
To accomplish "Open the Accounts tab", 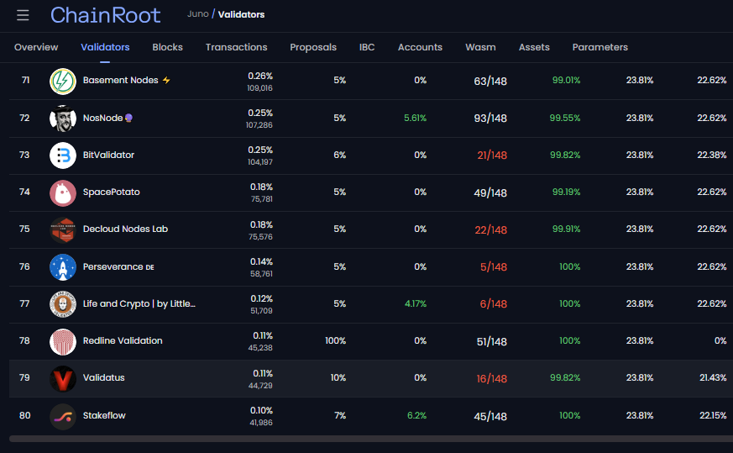I will coord(420,47).
